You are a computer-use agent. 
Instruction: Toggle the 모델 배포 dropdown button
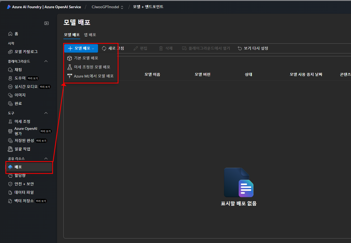click(x=81, y=48)
